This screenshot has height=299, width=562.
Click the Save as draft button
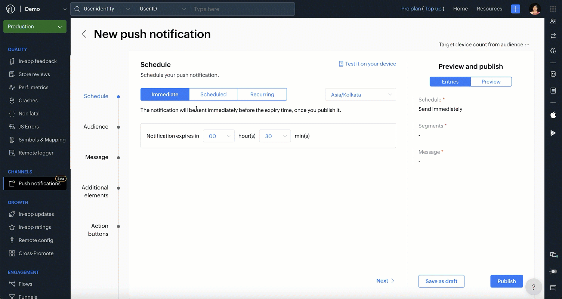tap(441, 281)
